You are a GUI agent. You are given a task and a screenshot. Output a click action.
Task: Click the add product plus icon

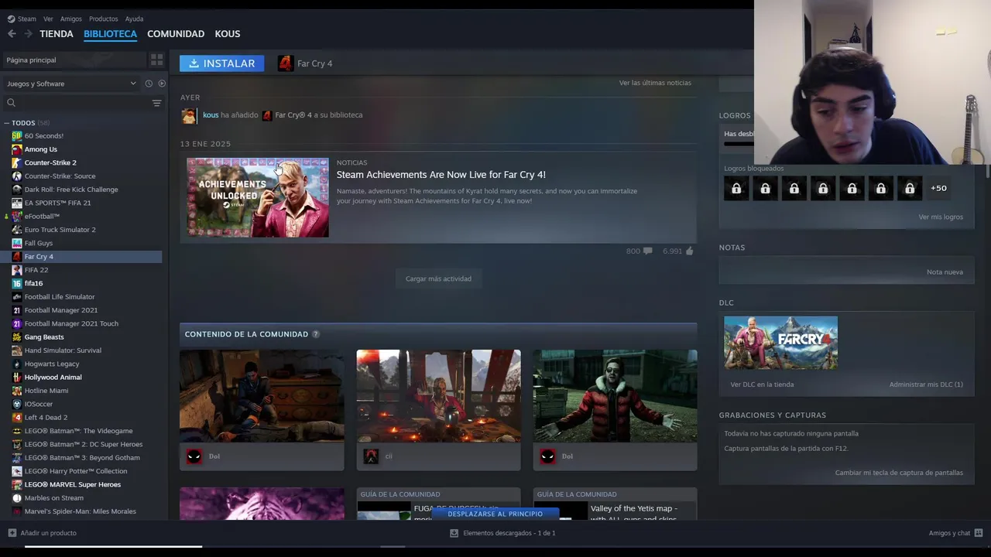(x=12, y=533)
